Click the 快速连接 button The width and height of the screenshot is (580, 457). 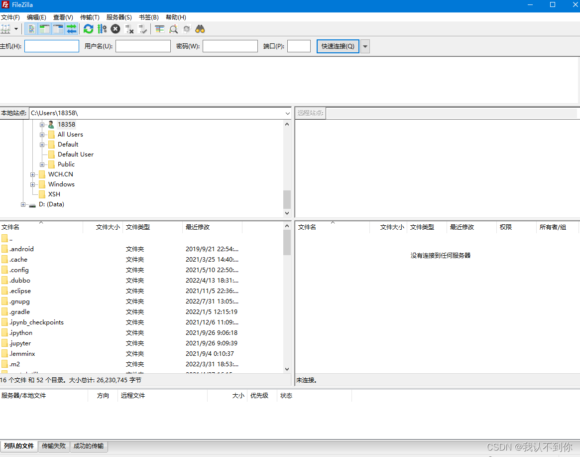338,46
